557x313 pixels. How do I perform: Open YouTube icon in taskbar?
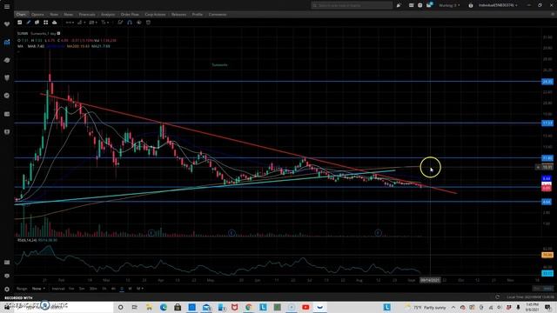(x=305, y=307)
